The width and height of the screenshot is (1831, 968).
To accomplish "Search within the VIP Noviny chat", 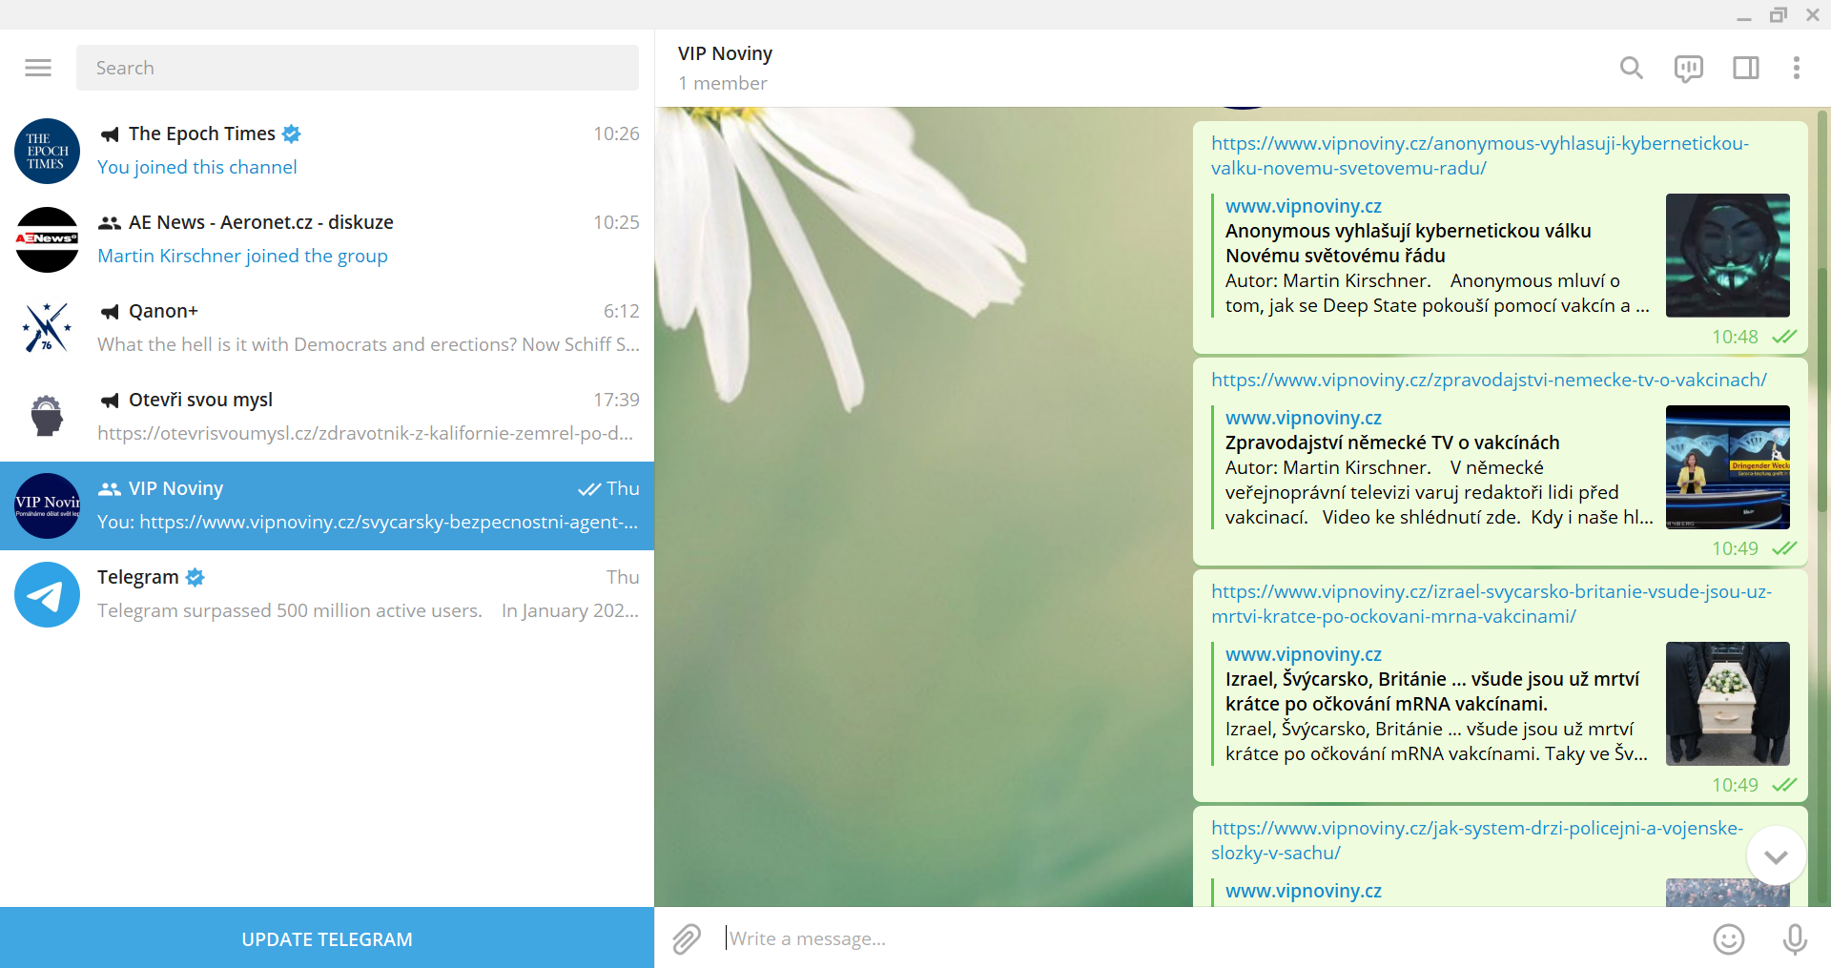I will (1631, 68).
